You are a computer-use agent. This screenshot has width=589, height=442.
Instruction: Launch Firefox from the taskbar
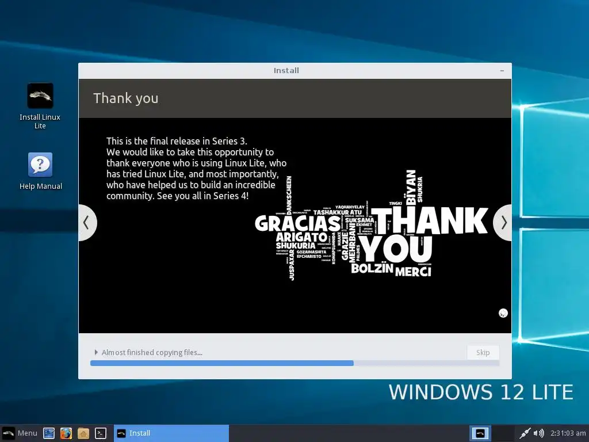point(66,433)
